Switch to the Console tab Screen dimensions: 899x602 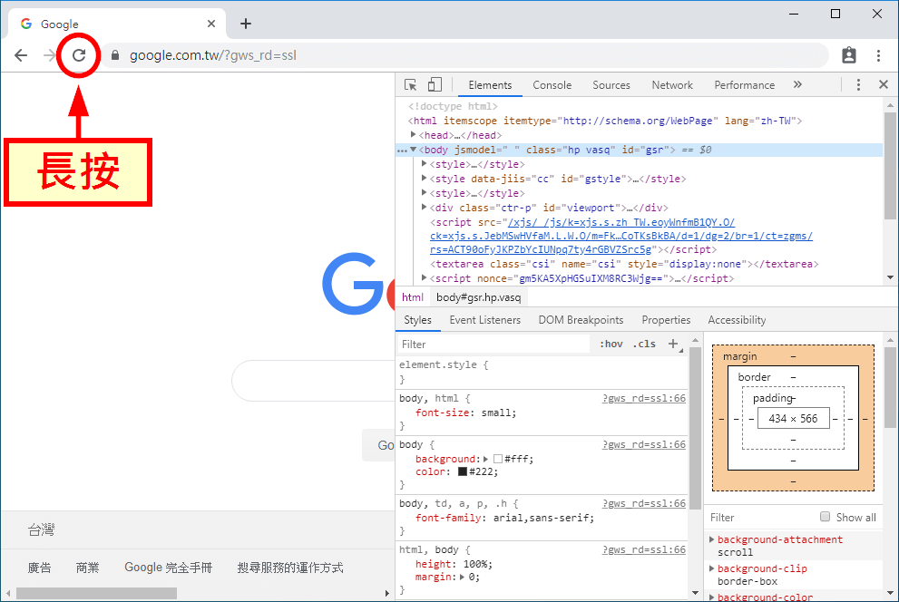point(552,85)
